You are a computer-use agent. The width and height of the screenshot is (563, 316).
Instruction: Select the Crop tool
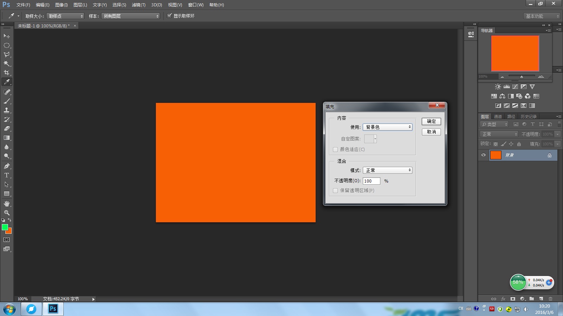(x=7, y=73)
